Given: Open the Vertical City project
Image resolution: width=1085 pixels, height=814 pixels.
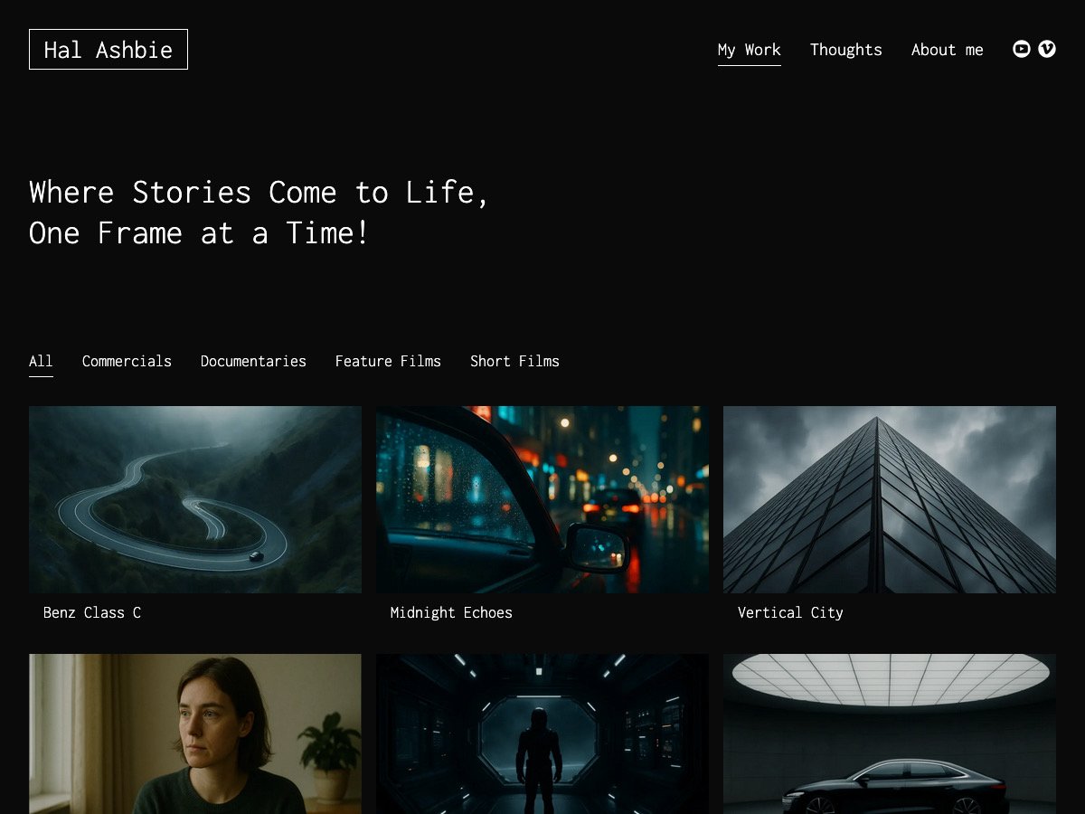Looking at the screenshot, I should [889, 499].
